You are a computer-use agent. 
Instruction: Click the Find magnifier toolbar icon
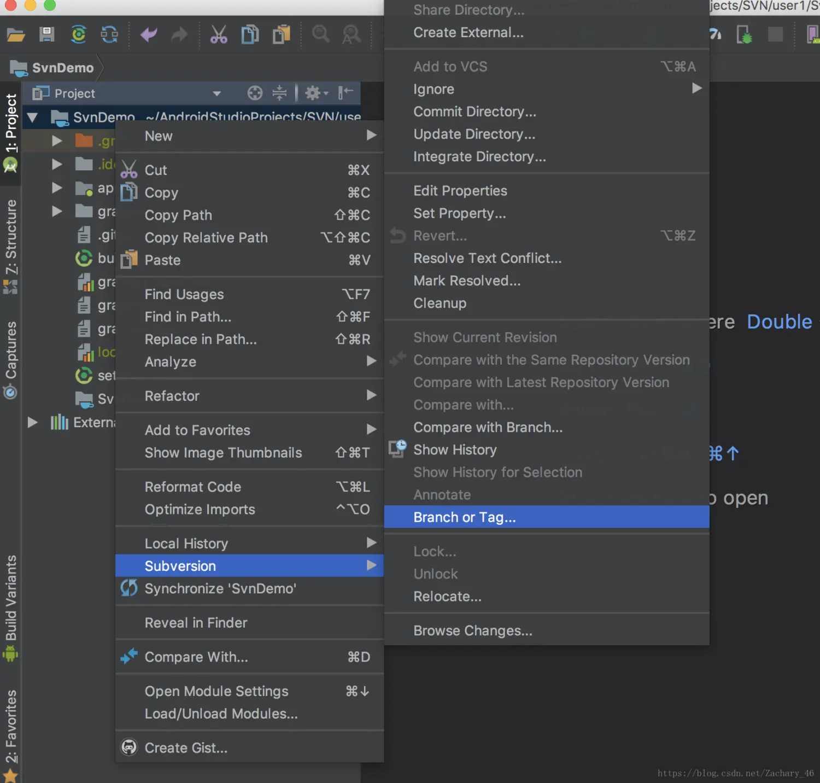tap(321, 34)
